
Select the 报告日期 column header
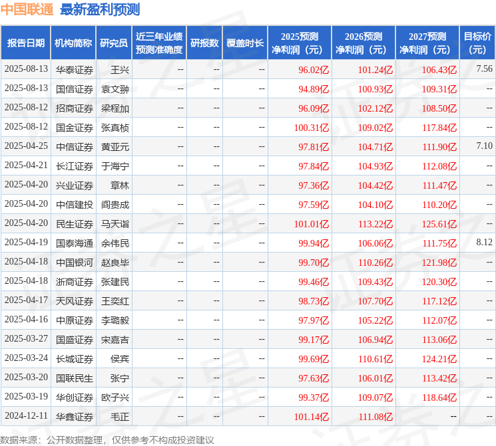coord(25,43)
